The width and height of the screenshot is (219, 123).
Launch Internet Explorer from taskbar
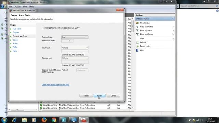14,120
